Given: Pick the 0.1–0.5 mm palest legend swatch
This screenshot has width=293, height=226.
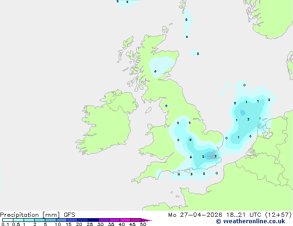Looking at the screenshot, I should tap(8, 220).
